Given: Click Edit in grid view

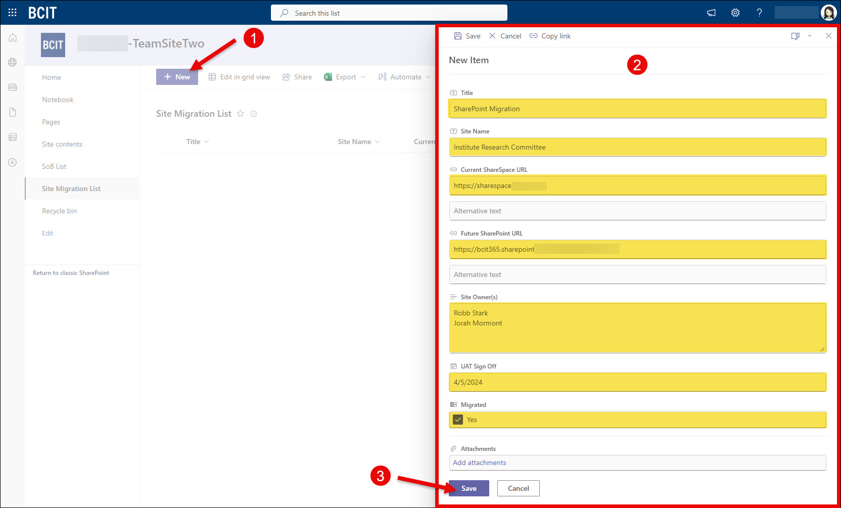Looking at the screenshot, I should tap(240, 77).
